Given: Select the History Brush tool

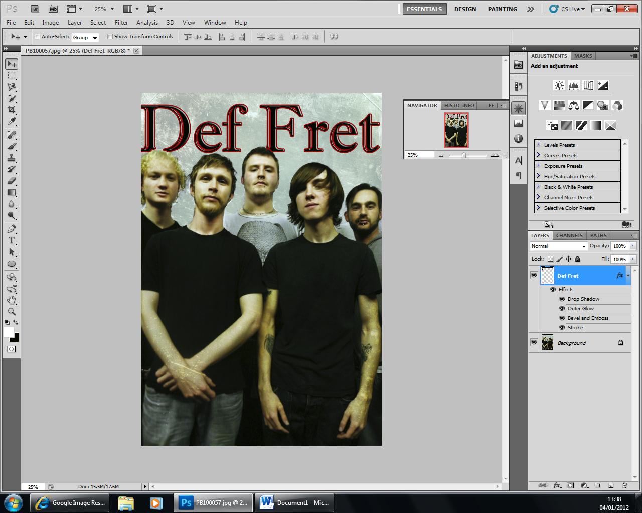Looking at the screenshot, I should [x=12, y=169].
